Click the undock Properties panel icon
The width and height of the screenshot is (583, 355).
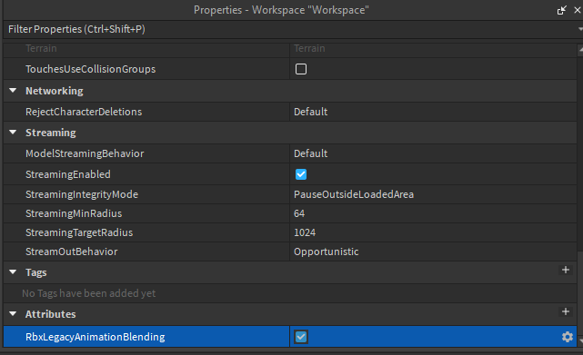coord(561,10)
